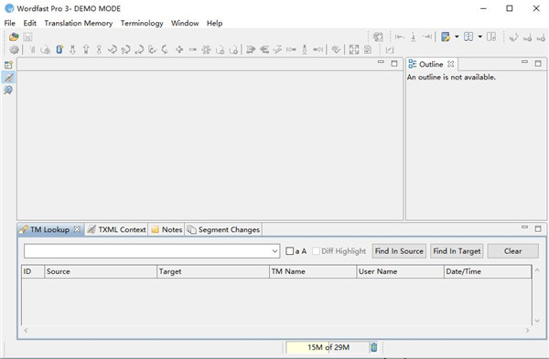This screenshot has height=359, width=549.
Task: Open dropdown arrow next to the editor layout icon
Action: [457, 37]
